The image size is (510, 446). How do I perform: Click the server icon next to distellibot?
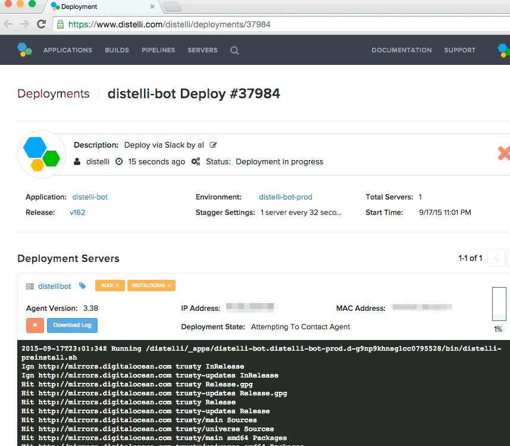(30, 286)
